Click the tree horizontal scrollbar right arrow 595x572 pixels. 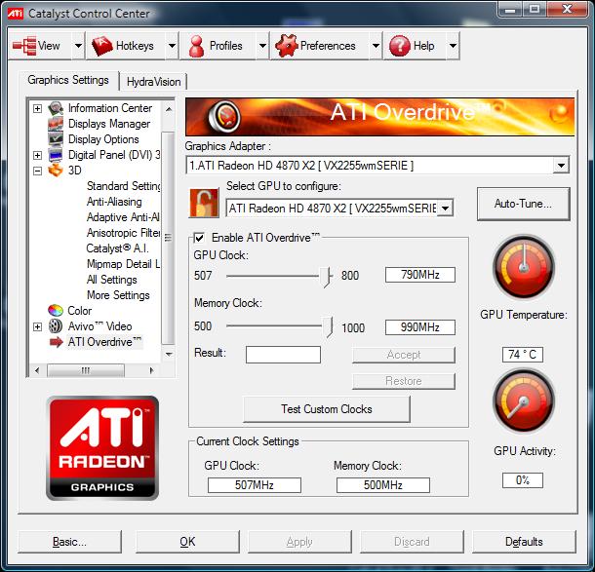coord(152,370)
